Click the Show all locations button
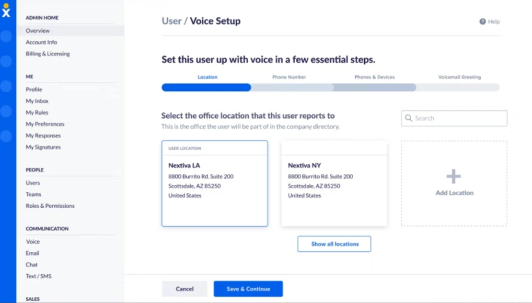 pyautogui.click(x=334, y=244)
